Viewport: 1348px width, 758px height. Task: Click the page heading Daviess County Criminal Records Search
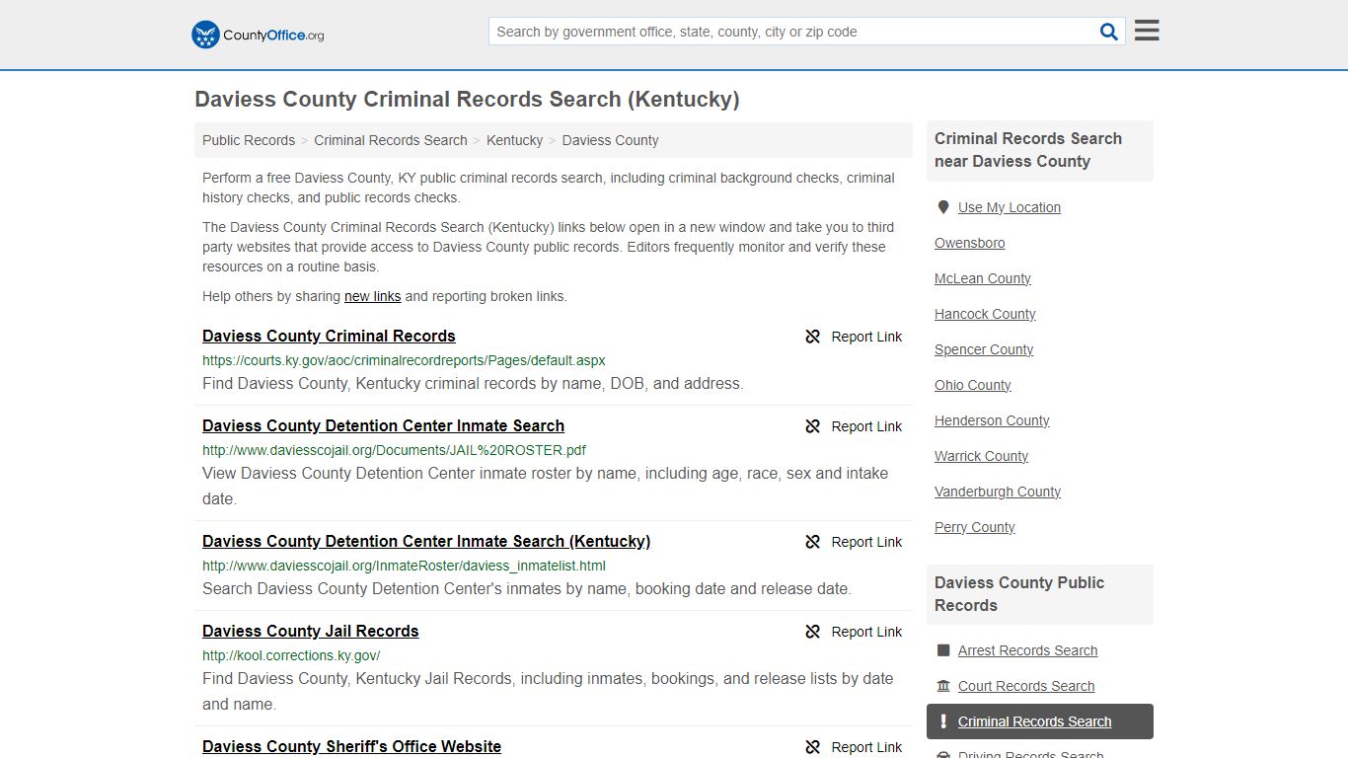click(x=467, y=99)
